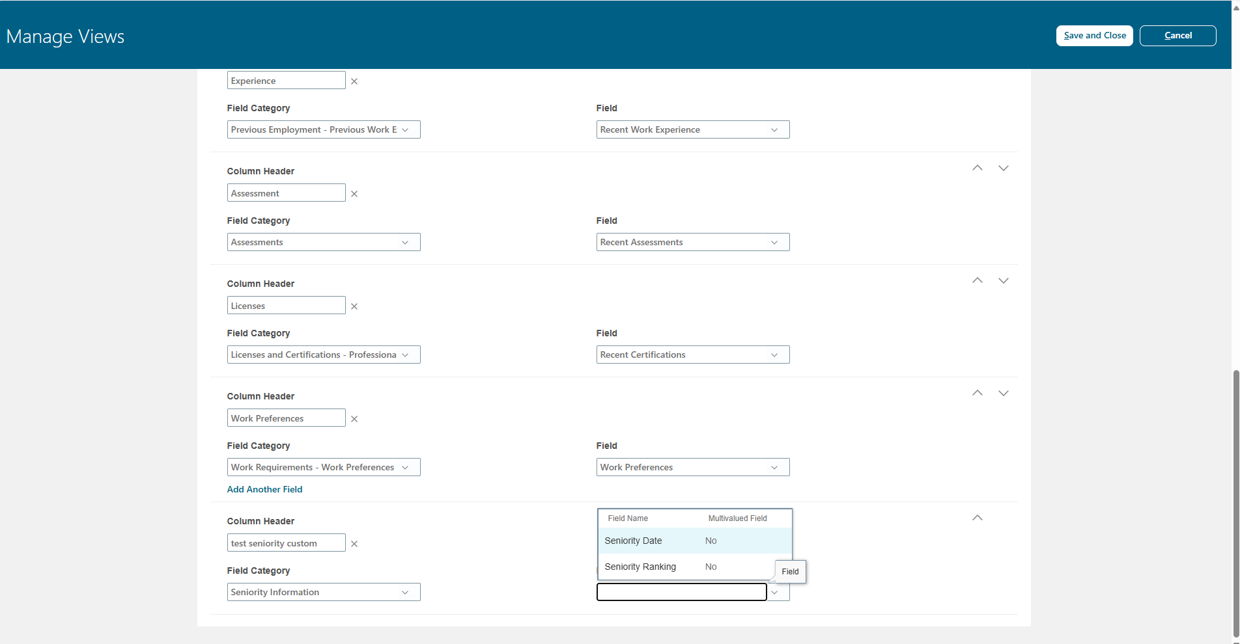Image resolution: width=1240 pixels, height=644 pixels.
Task: Move the Assessment column down
Action: [x=1004, y=168]
